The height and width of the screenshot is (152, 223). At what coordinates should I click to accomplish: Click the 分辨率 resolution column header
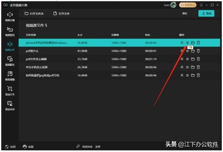pyautogui.click(x=115, y=35)
